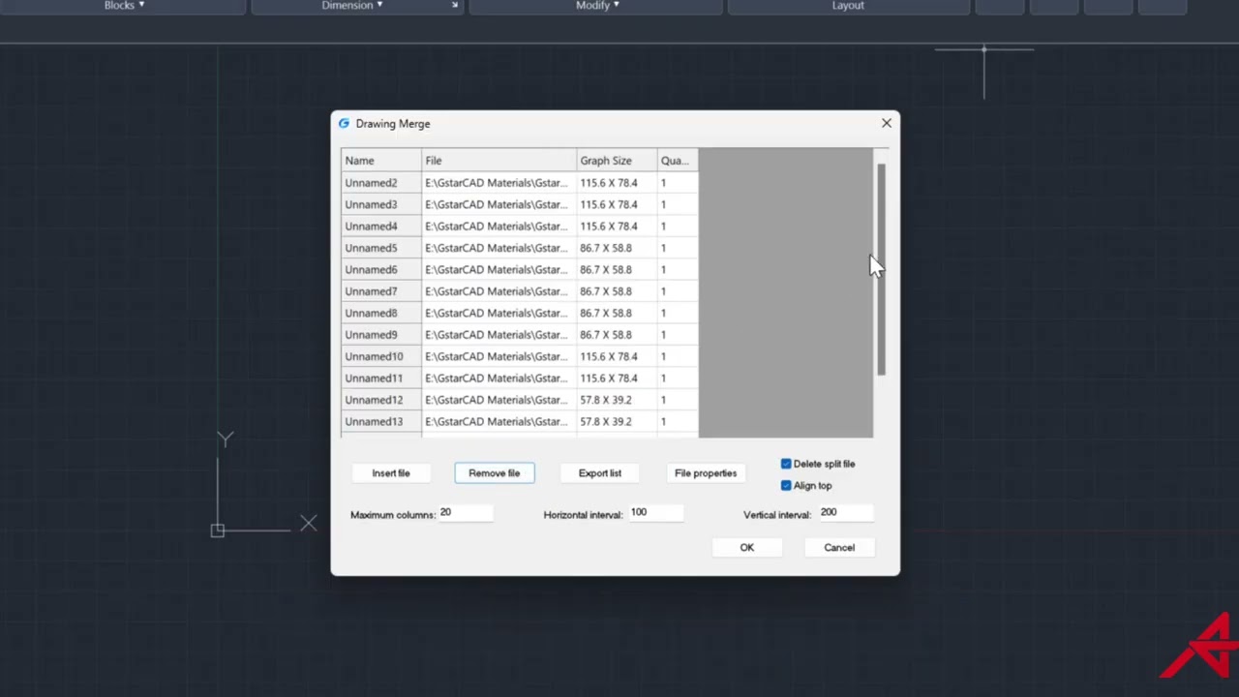Click file path in Unnamed9 row
The width and height of the screenshot is (1239, 697).
click(497, 335)
